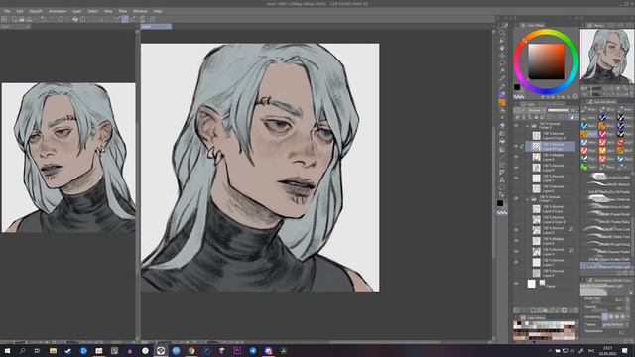Collapse Folder 2 in layer list
Screen dimensions: 635x357
pyautogui.click(x=527, y=126)
